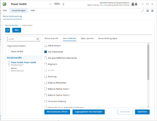Click the 100% zoom level text
The image size is (157, 121).
57,4
